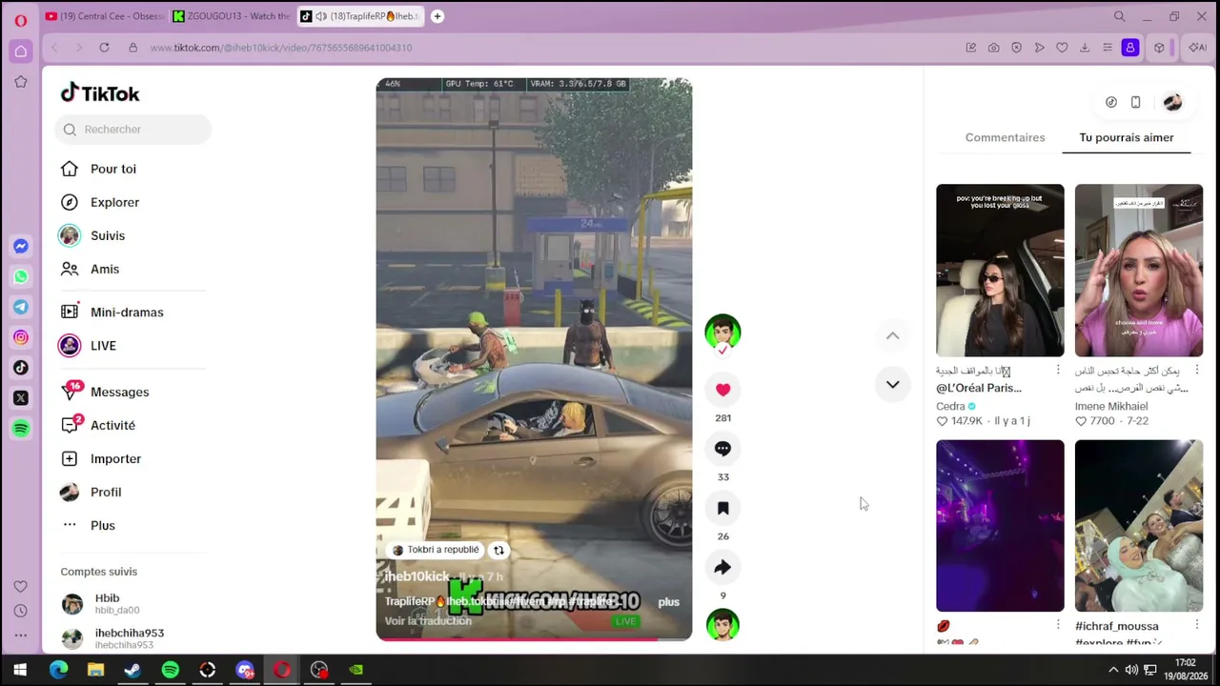Click 'Voir la traduction' link
Image resolution: width=1220 pixels, height=686 pixels.
click(428, 621)
